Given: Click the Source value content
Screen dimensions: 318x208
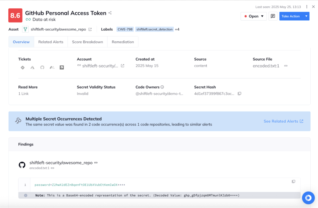Looking at the screenshot, I should (200, 66).
